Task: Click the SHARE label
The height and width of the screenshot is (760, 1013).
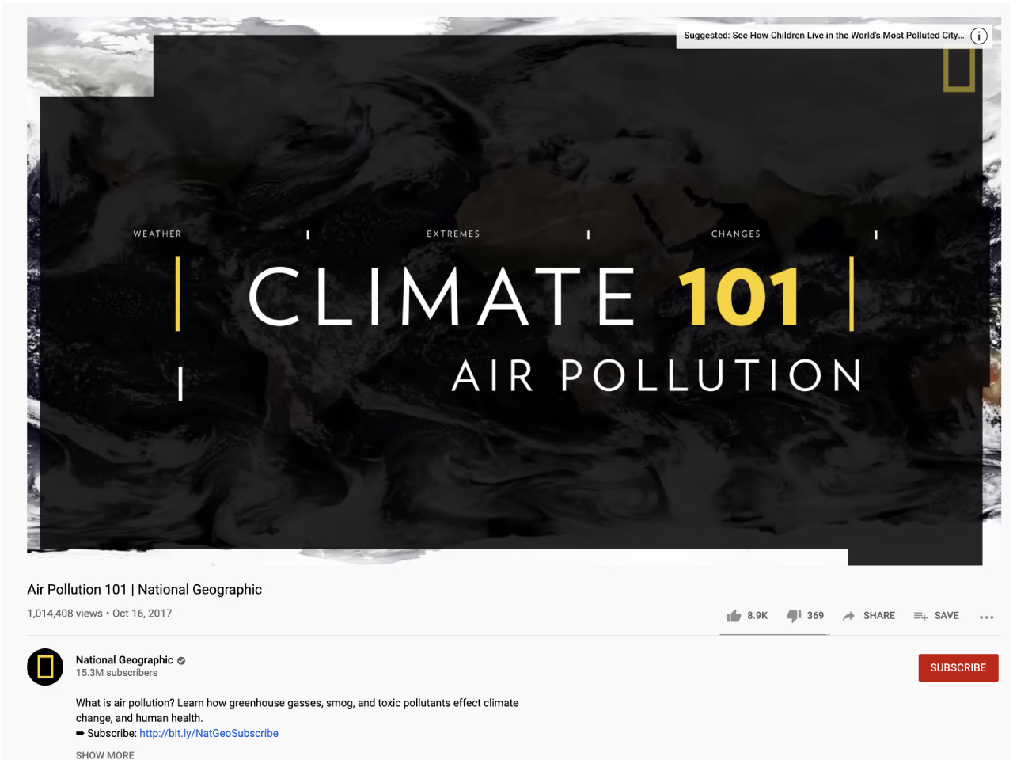Action: tap(879, 615)
